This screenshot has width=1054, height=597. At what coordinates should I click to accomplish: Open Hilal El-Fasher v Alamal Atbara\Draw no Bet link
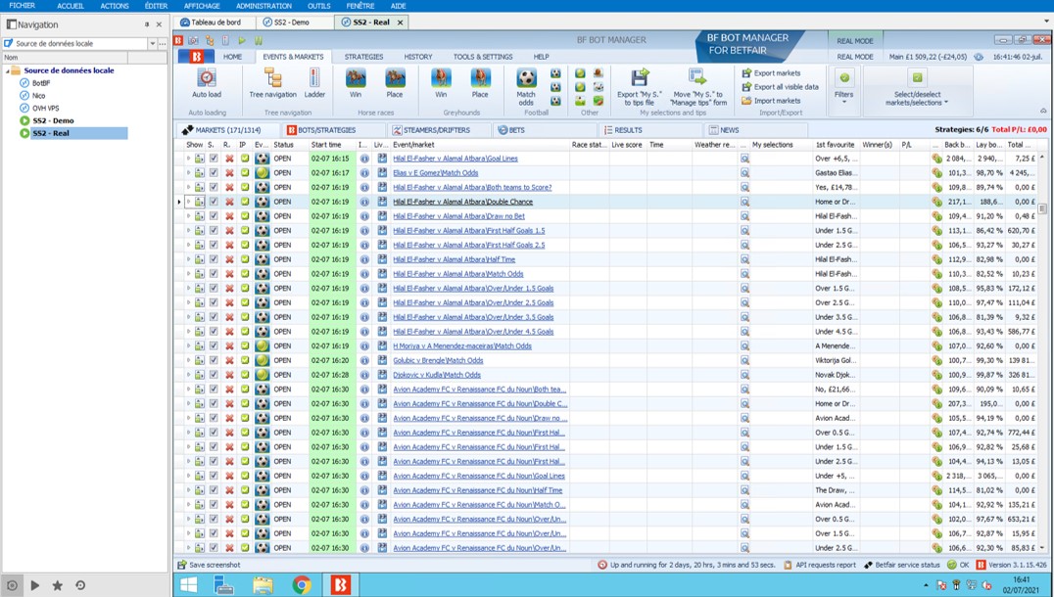coord(459,216)
